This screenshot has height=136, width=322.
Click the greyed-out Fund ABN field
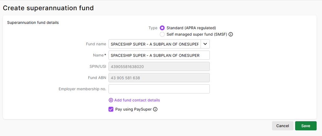point(159,78)
